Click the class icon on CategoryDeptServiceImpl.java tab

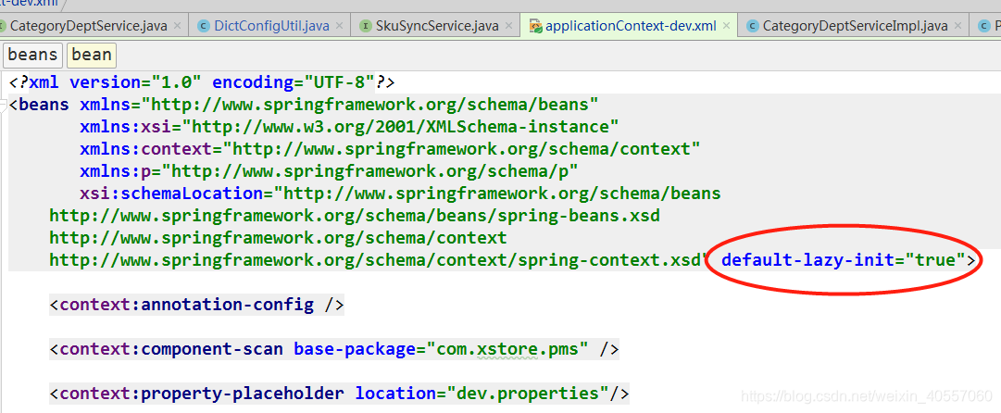point(753,26)
